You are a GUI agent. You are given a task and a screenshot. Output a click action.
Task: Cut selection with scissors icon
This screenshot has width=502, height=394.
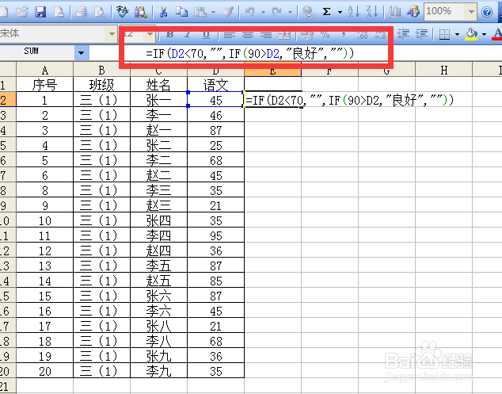[163, 12]
